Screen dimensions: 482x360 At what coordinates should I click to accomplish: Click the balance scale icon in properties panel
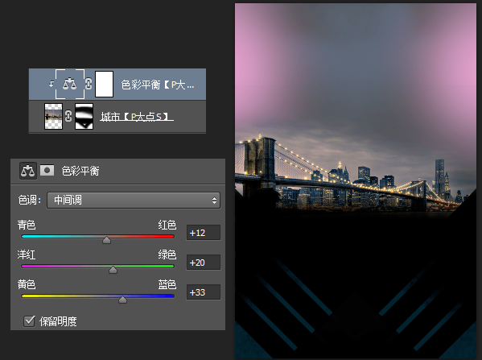(28, 171)
